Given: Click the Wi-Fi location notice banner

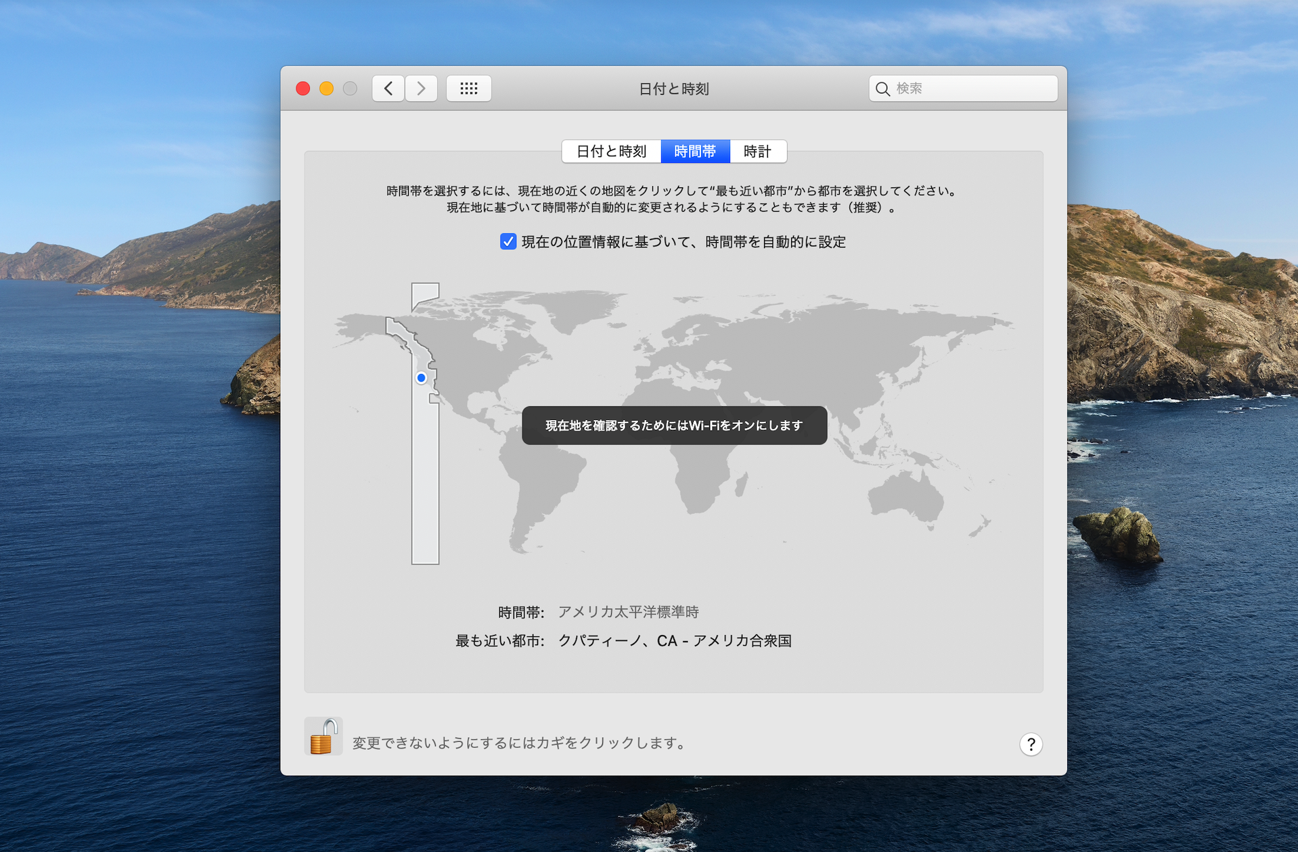Looking at the screenshot, I should pyautogui.click(x=674, y=425).
